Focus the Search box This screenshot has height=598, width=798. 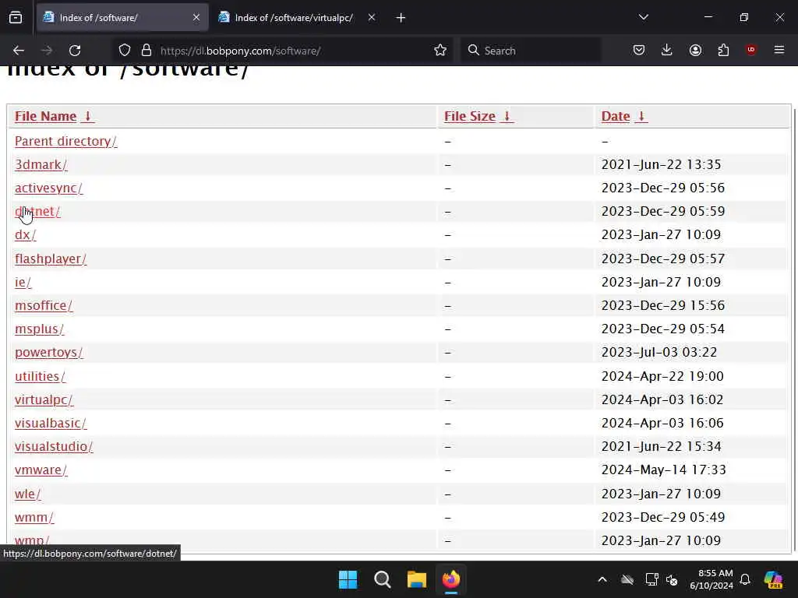point(531,51)
